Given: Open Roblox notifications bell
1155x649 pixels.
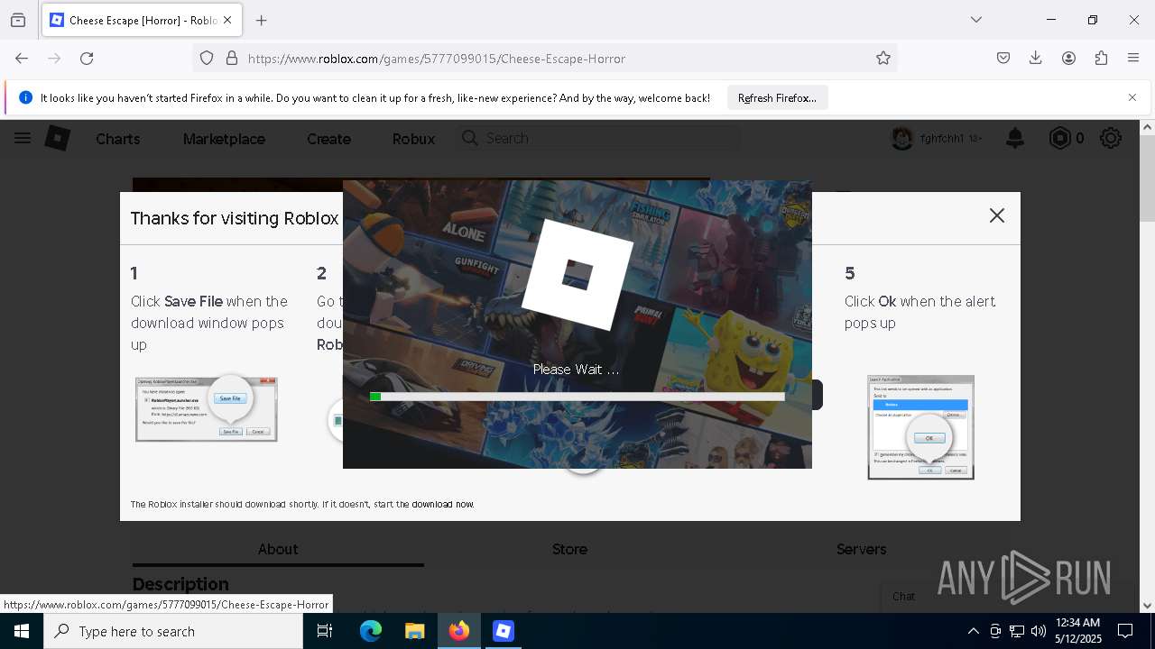Looking at the screenshot, I should tap(1015, 138).
